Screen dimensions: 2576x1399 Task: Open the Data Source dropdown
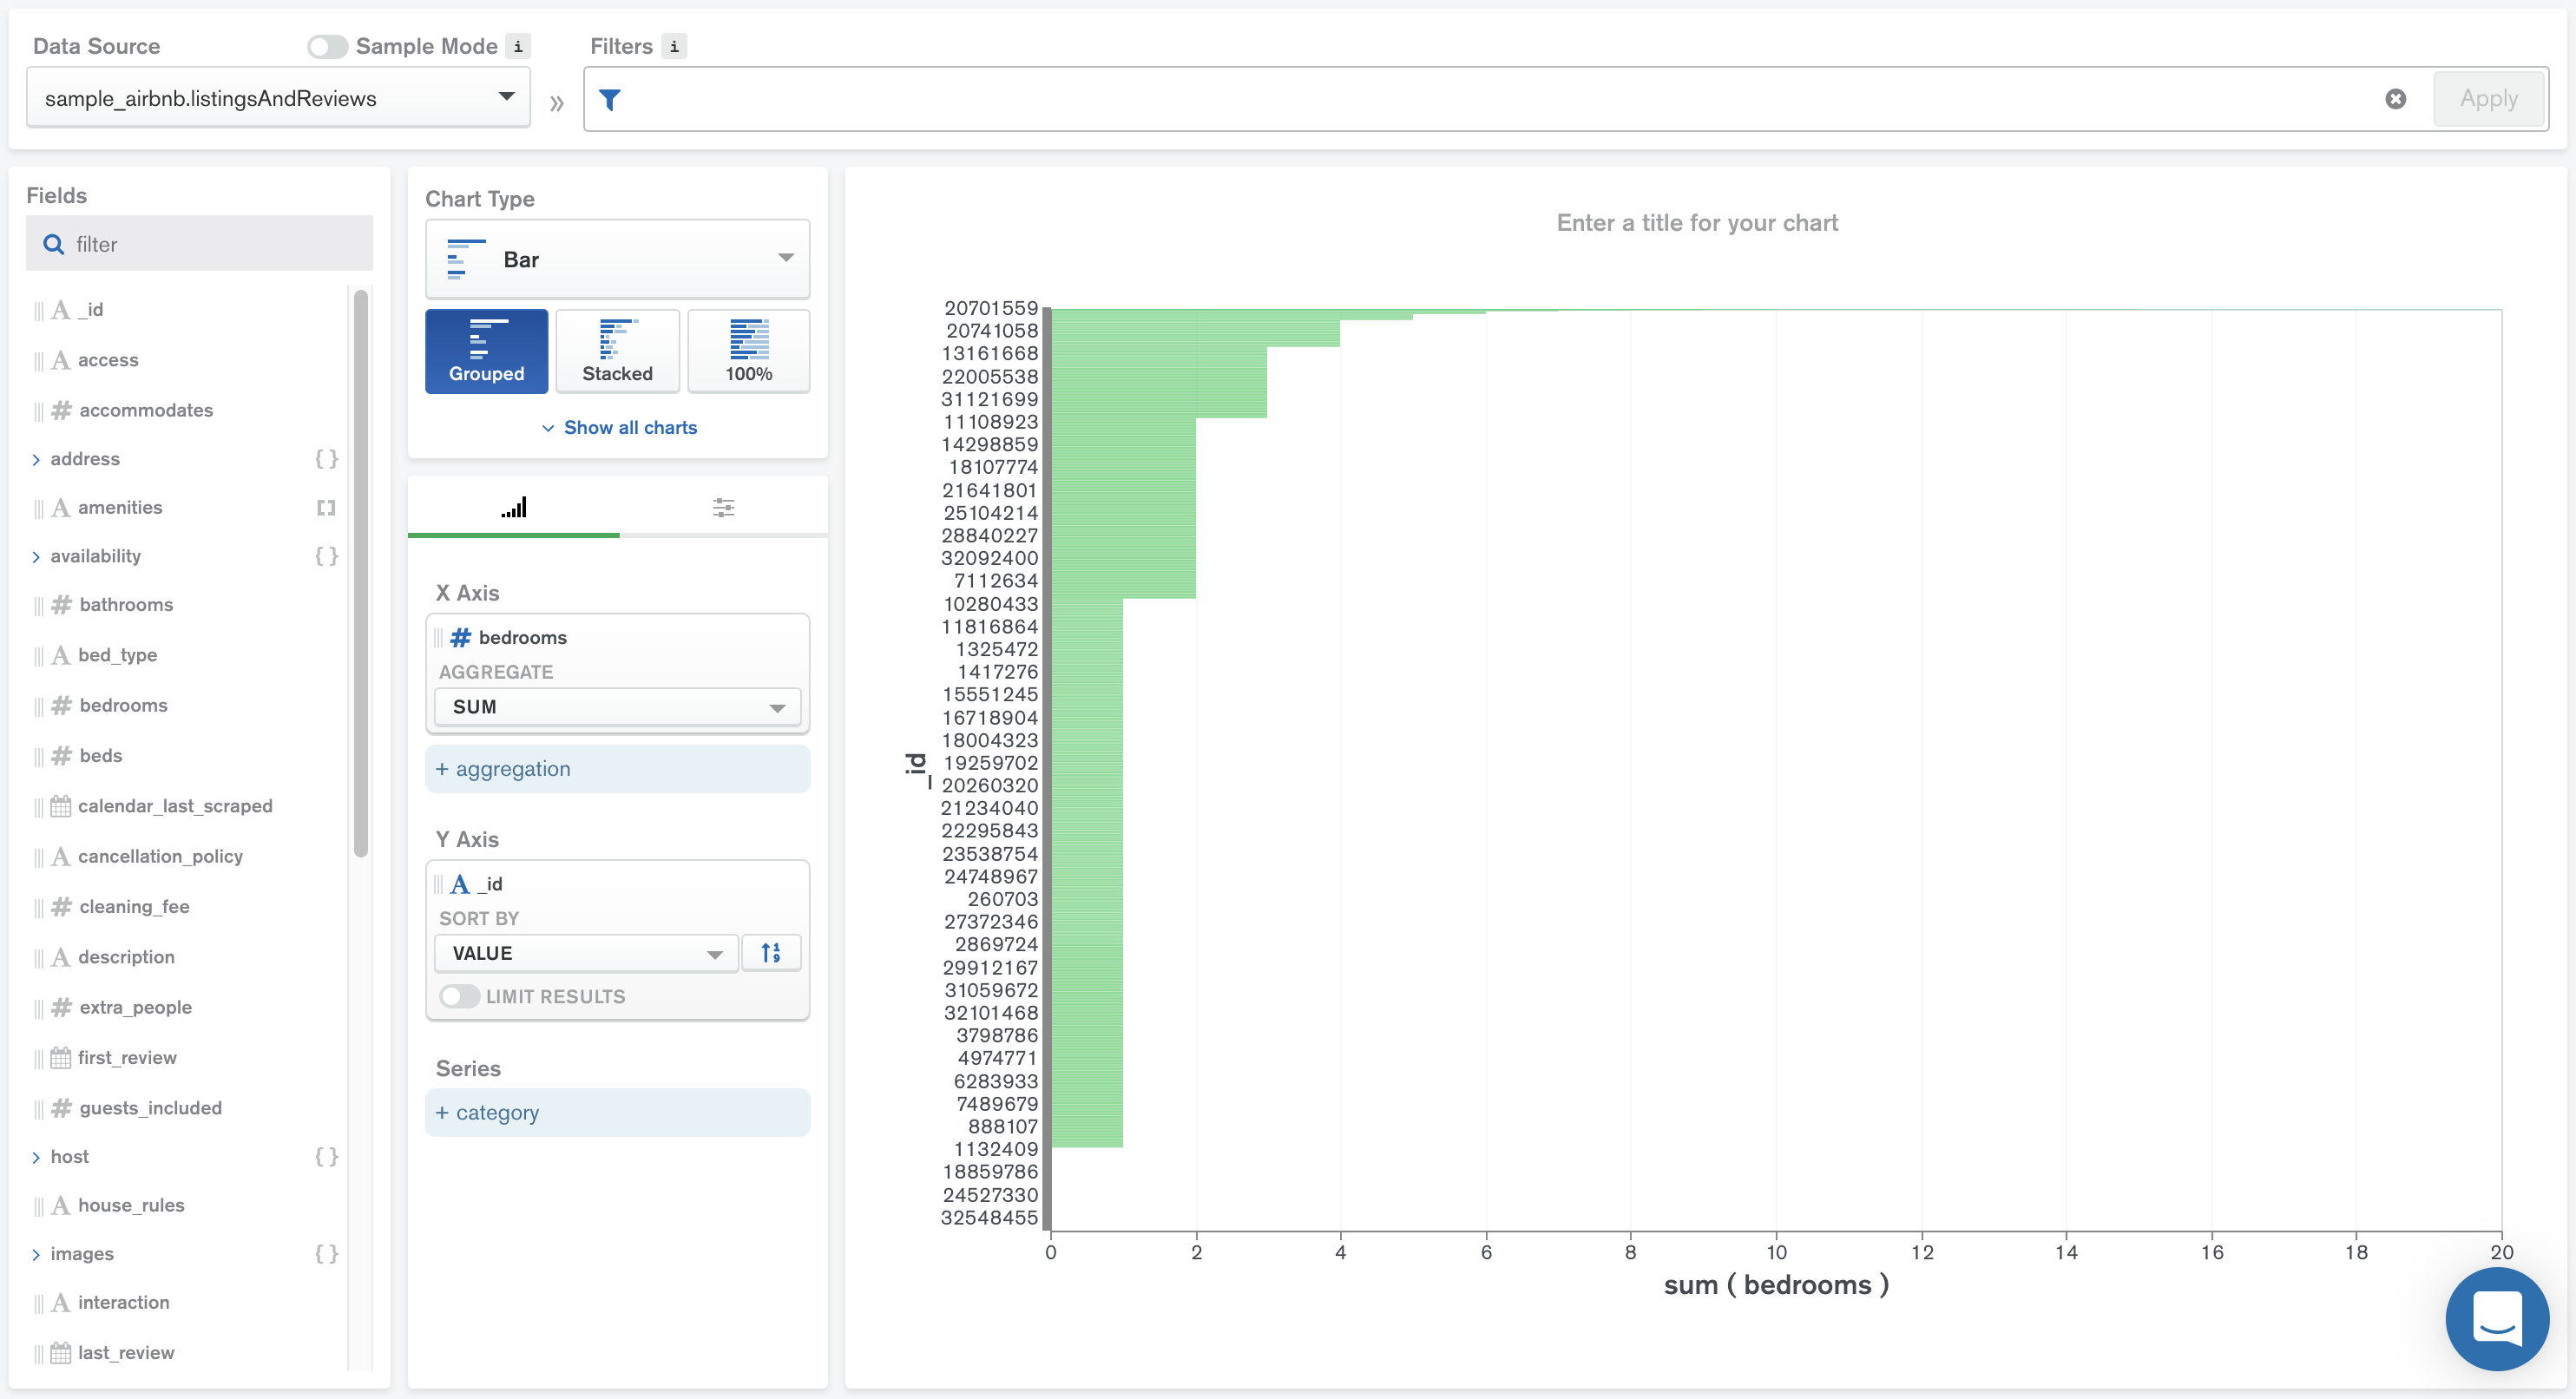[x=278, y=98]
